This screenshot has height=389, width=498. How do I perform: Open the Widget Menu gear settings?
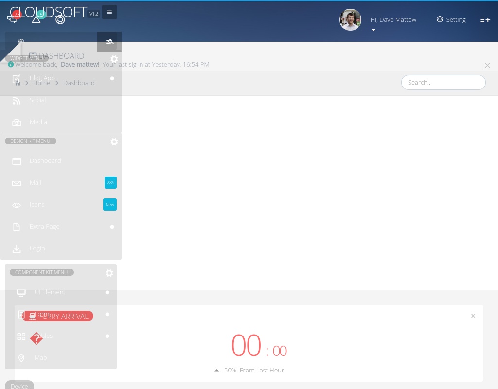point(114,59)
